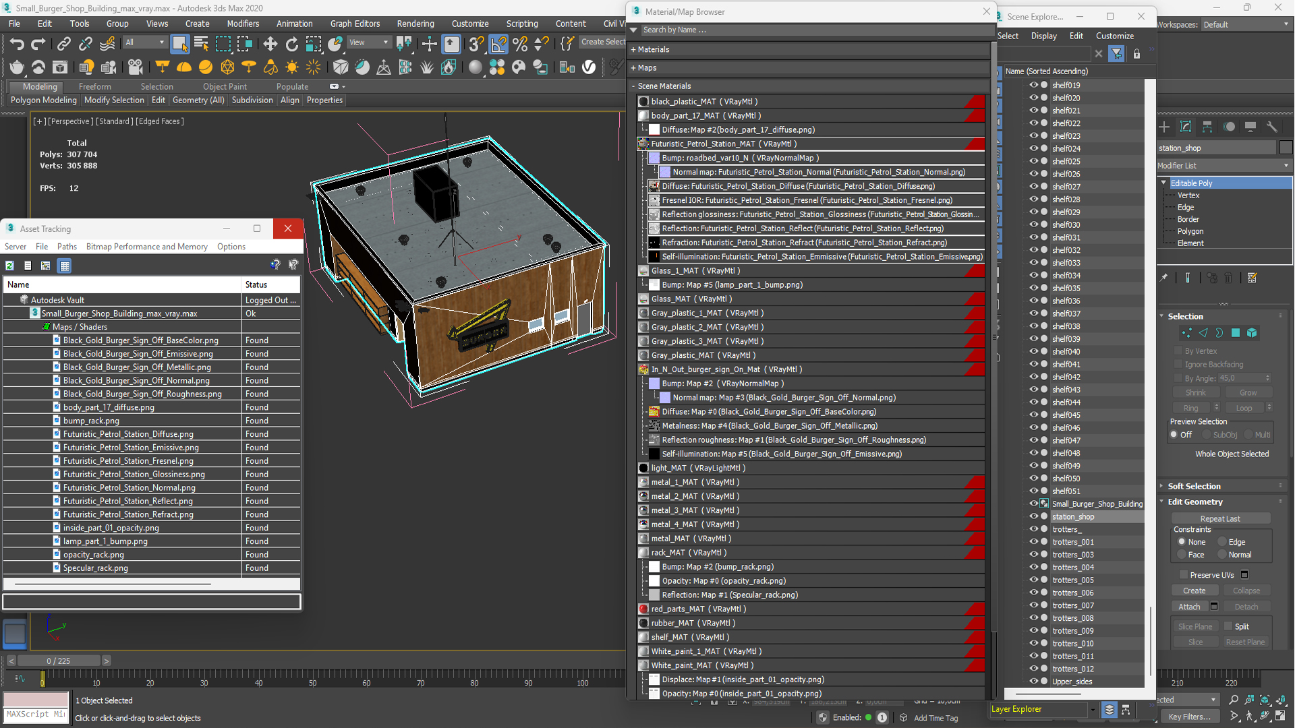Switch to the Freeform ribbon tab

tap(94, 86)
